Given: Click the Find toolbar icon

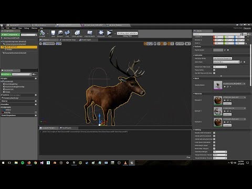Looking at the screenshot, I should tap(67, 34).
